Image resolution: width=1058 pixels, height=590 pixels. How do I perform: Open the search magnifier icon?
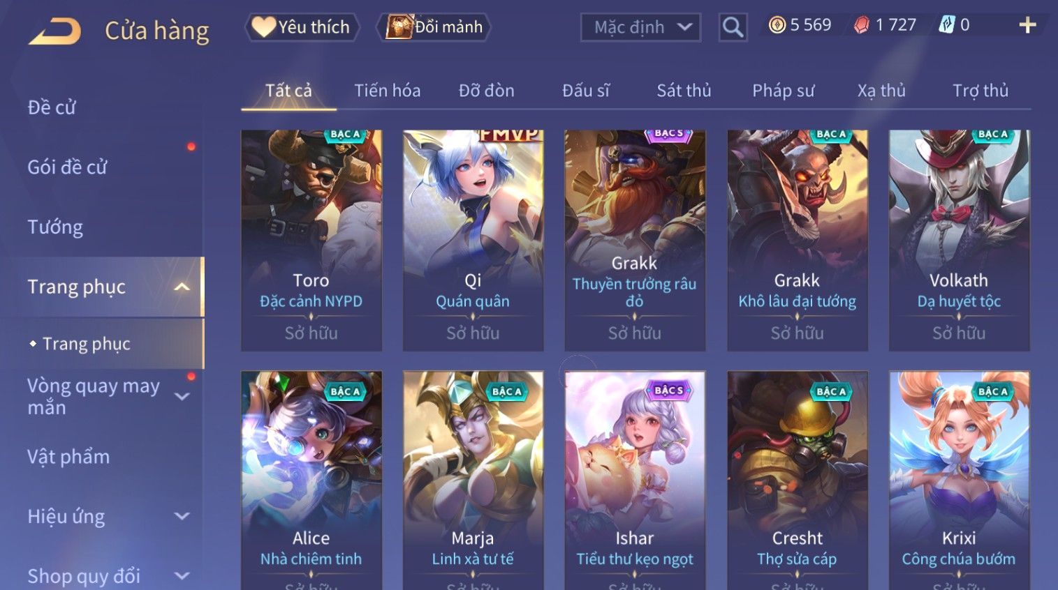(733, 27)
